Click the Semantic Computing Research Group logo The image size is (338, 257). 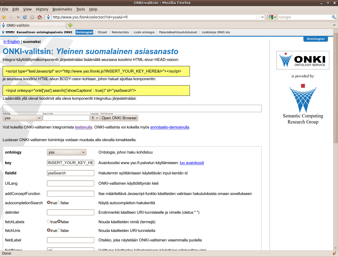(x=303, y=104)
